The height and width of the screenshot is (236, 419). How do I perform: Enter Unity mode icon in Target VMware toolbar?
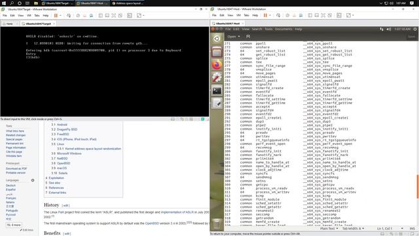(120, 16)
